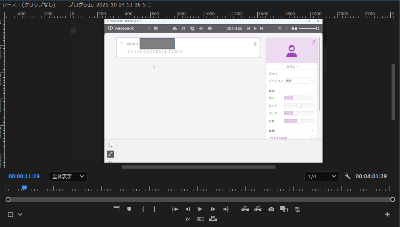This screenshot has width=400, height=227.
Task: Click the blue 00:00:11:19 timecode
Action: (24, 176)
